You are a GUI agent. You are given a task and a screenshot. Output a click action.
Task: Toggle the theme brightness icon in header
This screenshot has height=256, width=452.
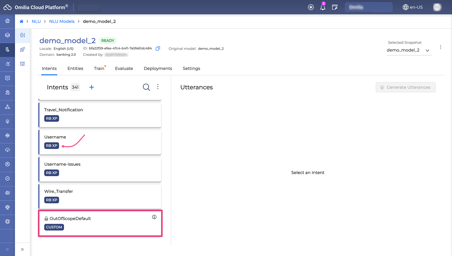coord(311,7)
